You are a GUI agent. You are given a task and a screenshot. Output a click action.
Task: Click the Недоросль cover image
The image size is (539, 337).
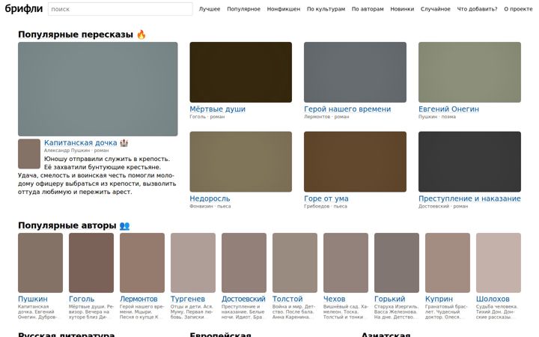point(240,162)
